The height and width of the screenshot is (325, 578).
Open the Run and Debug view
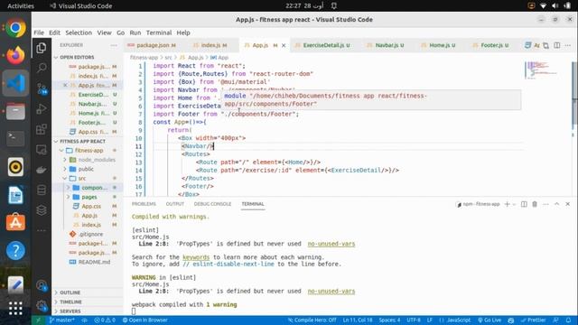42,108
